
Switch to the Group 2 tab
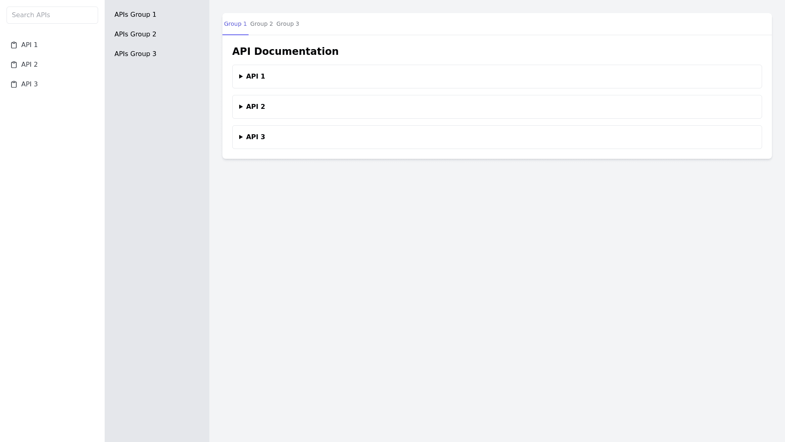tap(262, 24)
